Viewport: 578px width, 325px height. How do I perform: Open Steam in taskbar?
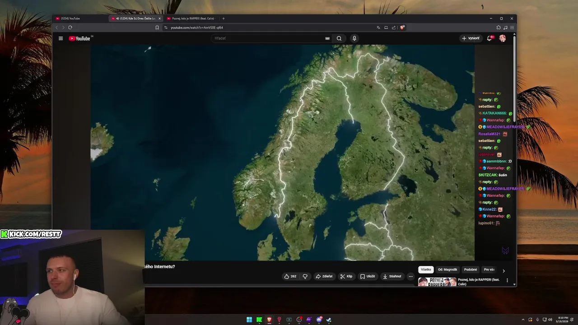click(329, 320)
